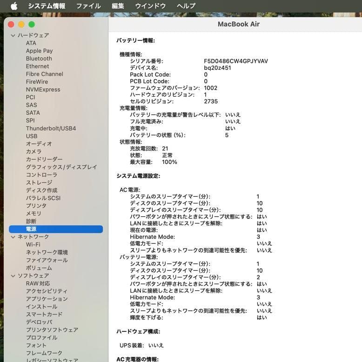The height and width of the screenshot is (362, 362).
Task: Select Bluetooth in the sidebar
Action: pos(39,59)
